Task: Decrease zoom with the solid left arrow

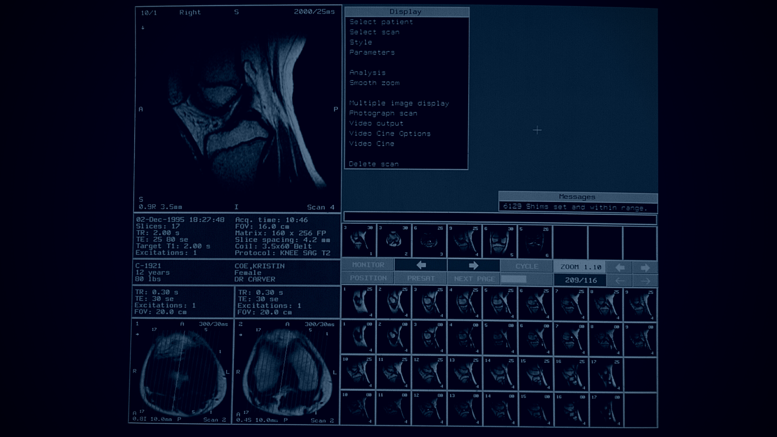Action: pos(620,267)
